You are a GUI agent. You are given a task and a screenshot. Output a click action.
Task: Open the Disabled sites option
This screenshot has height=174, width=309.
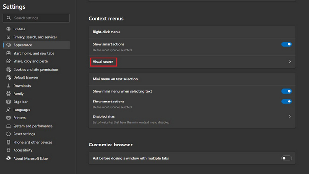(192, 119)
